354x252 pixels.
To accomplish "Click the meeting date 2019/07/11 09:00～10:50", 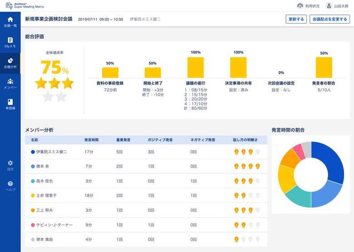I will click(101, 19).
